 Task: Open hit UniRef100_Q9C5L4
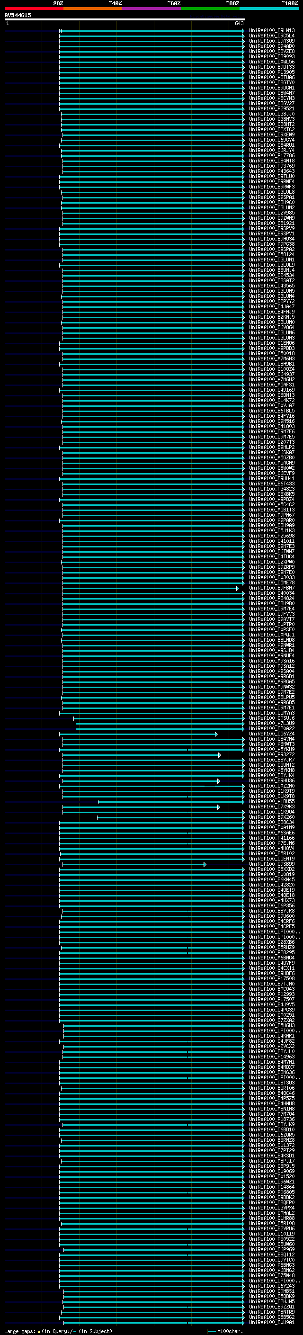tap(272, 36)
